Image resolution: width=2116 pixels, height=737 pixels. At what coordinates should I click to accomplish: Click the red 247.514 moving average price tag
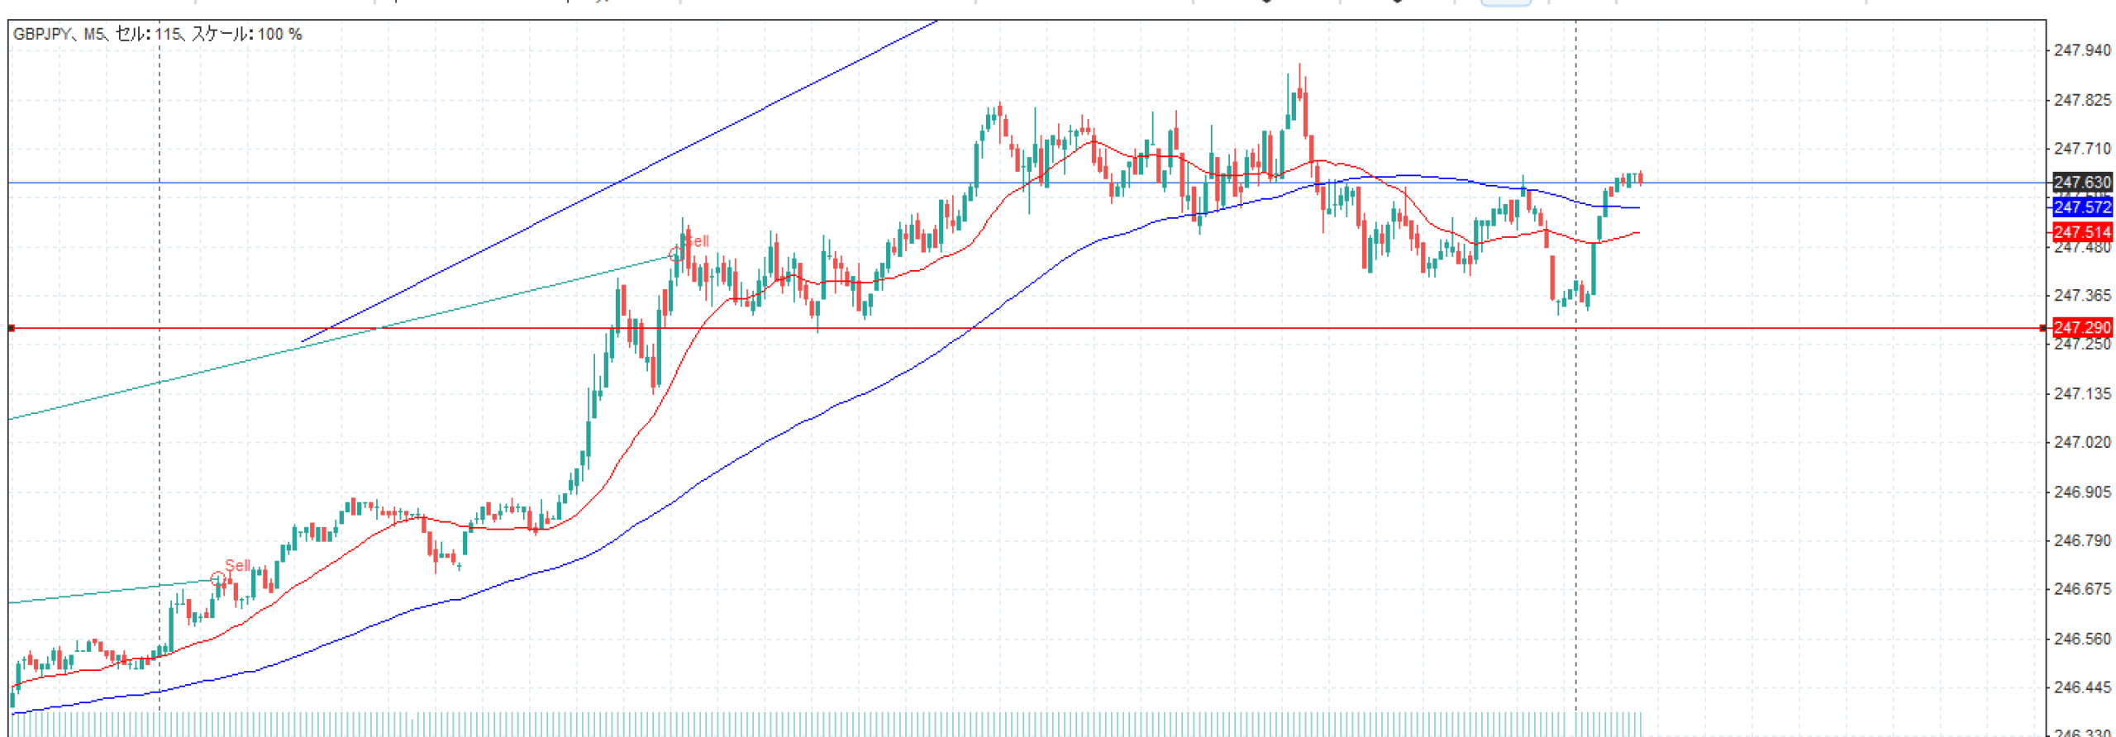2081,232
